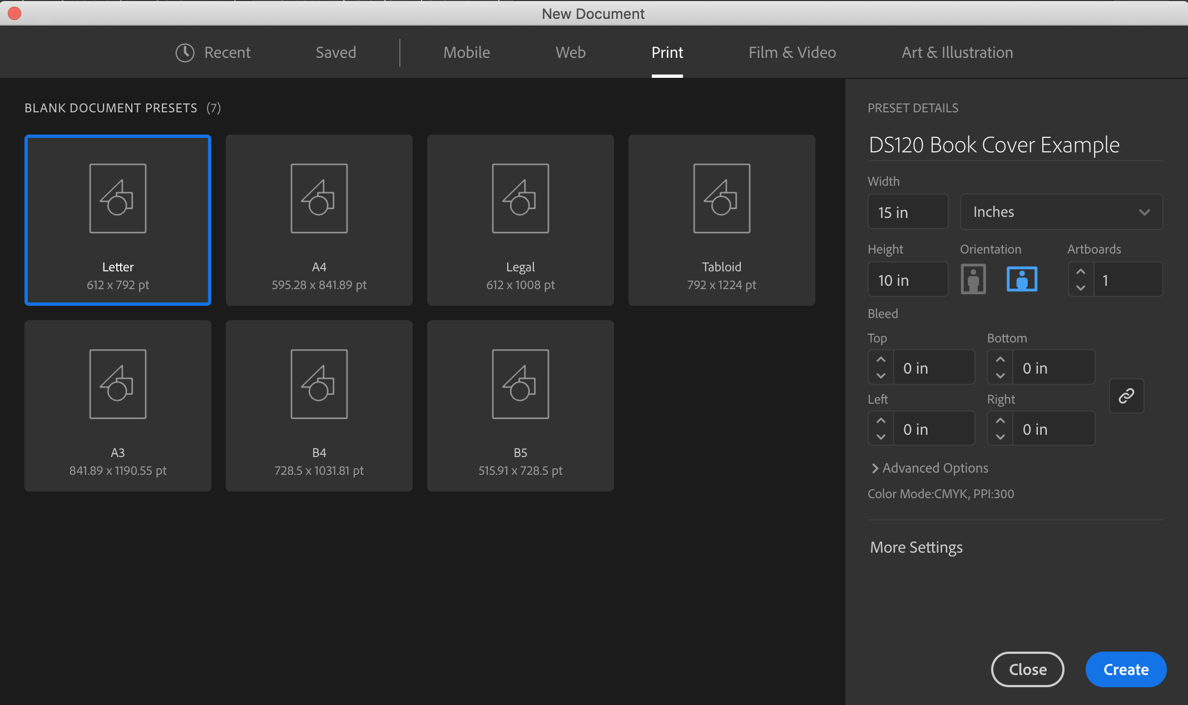Increase the Artboards count

click(1081, 272)
